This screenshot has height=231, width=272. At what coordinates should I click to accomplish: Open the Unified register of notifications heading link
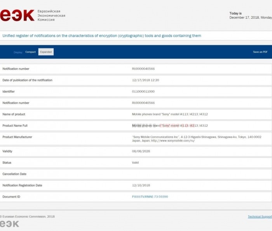102,36
